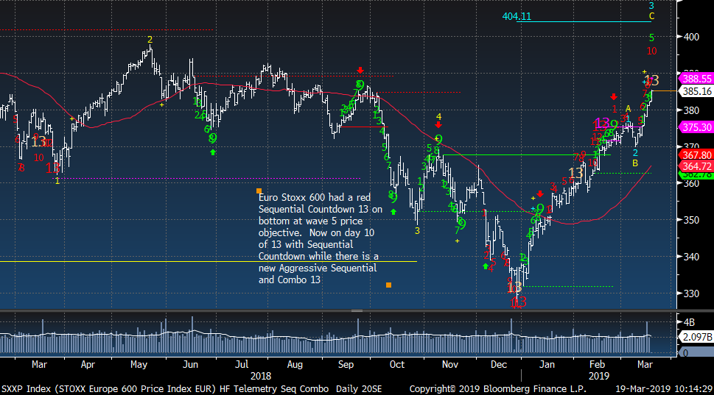Click the magenta 388.55 price label
Viewport: 714px width, 395px height.
(x=696, y=79)
